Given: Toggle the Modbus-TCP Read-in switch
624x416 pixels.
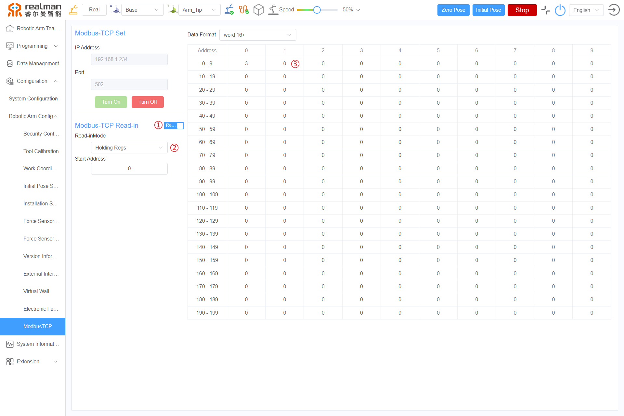Looking at the screenshot, I should [x=174, y=125].
